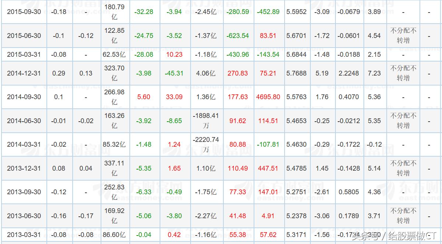
Task: Select the green value -107.81
Action: point(268,144)
